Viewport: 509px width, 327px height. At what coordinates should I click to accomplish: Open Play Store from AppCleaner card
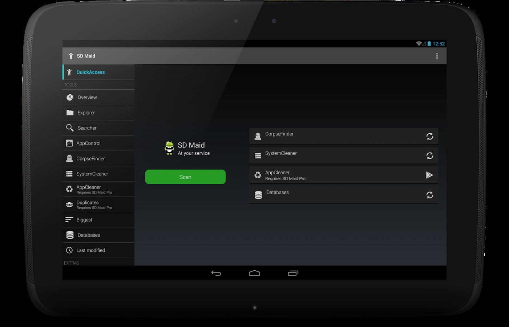[429, 175]
